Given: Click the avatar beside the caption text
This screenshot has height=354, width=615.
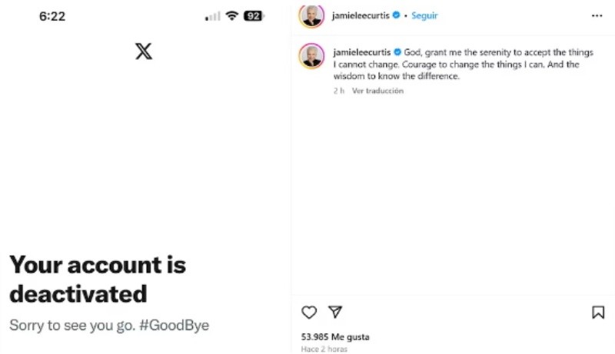Looking at the screenshot, I should [311, 56].
